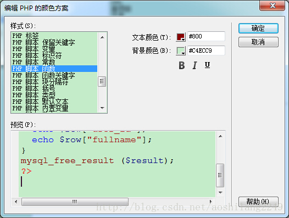Image resolution: width=289 pixels, height=218 pixels.
Task: Click 'mysql_free_result' in preview code
Action: [x=67, y=161]
